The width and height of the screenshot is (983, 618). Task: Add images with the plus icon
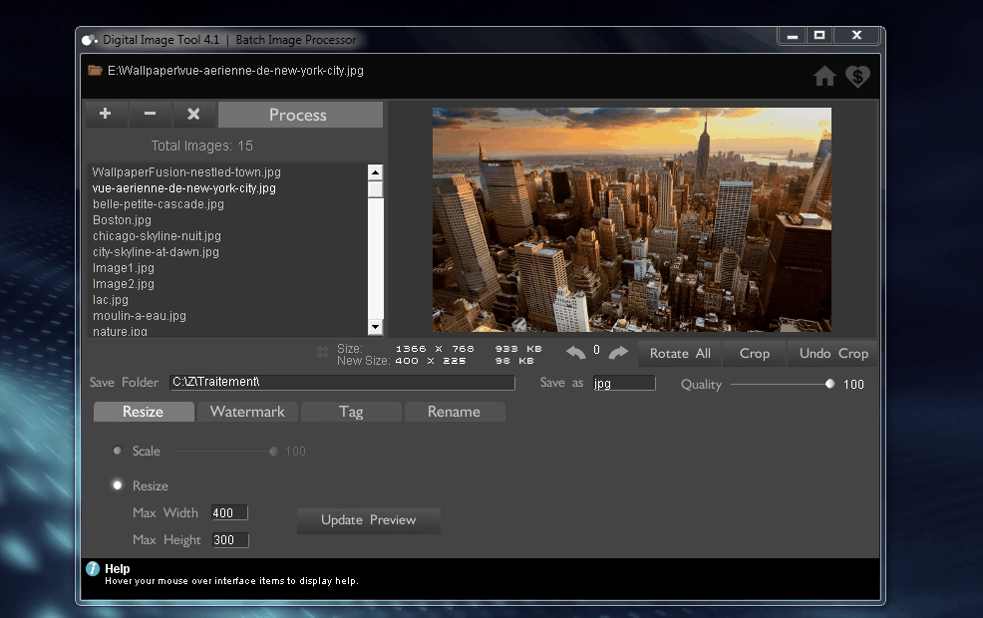(106, 114)
